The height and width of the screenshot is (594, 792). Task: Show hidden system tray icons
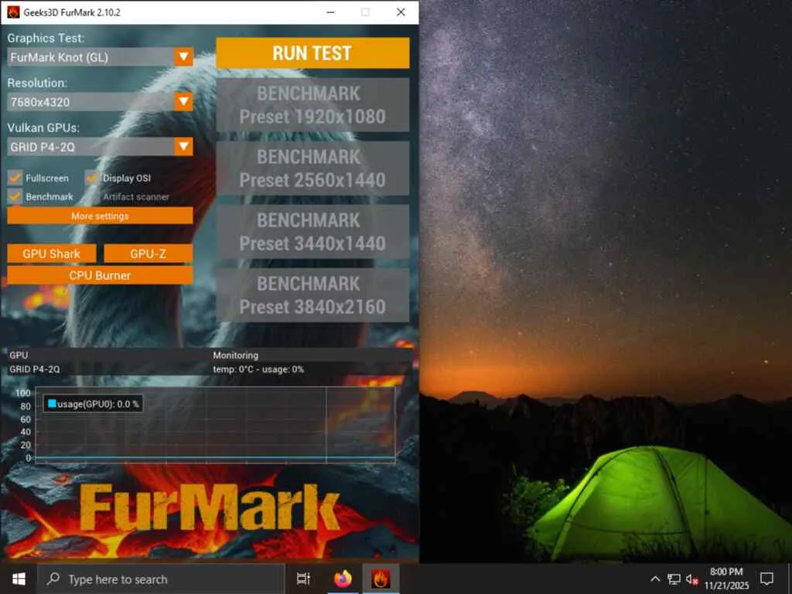tap(655, 579)
